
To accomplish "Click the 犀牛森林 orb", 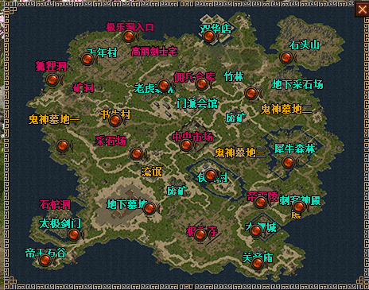I will [289, 162].
